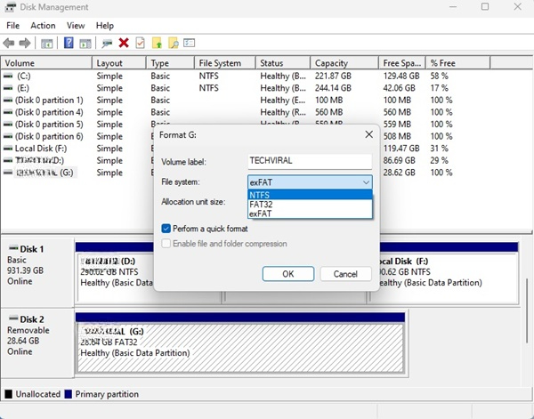Click the folder with magnifier icon
534x419 pixels.
click(x=173, y=44)
